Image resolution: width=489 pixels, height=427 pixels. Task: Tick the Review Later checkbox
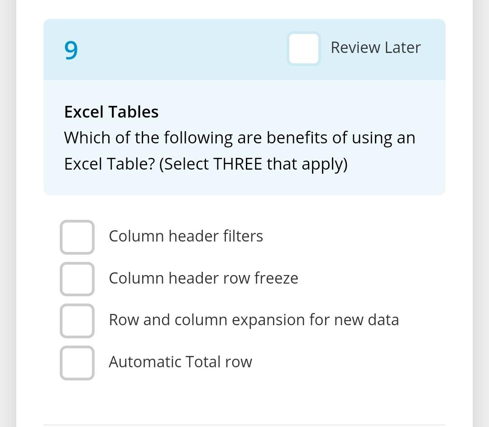(x=303, y=48)
